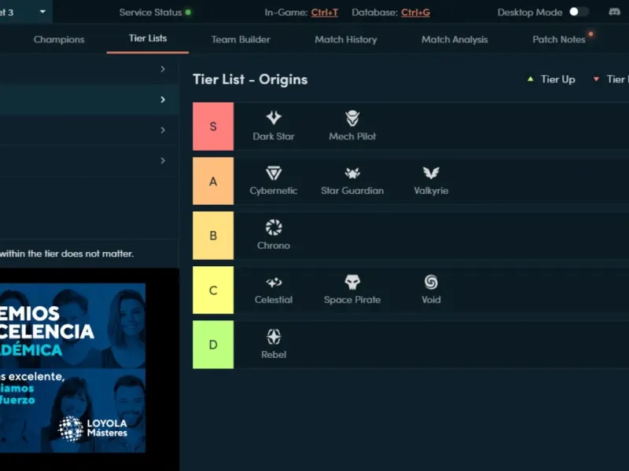This screenshot has width=629, height=471.
Task: Click the green D tier swatch
Action: pos(213,345)
